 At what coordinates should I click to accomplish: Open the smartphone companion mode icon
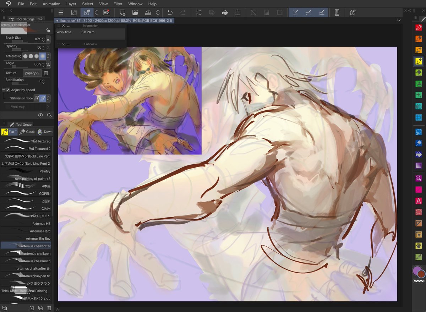[x=337, y=12]
